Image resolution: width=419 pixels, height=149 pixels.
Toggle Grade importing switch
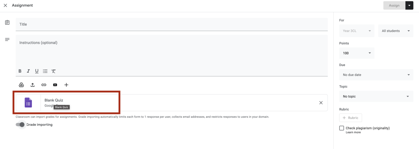point(20,125)
